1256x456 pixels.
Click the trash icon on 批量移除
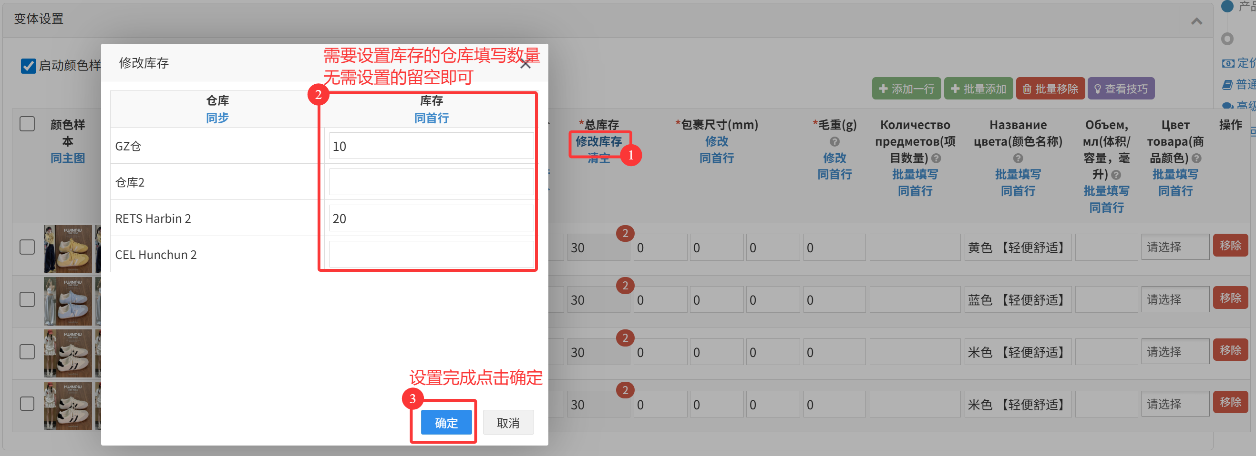pyautogui.click(x=1026, y=89)
